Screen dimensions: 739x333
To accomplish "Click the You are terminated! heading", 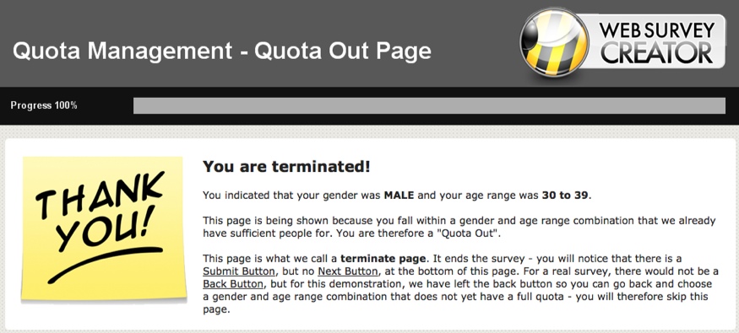I will tap(286, 167).
